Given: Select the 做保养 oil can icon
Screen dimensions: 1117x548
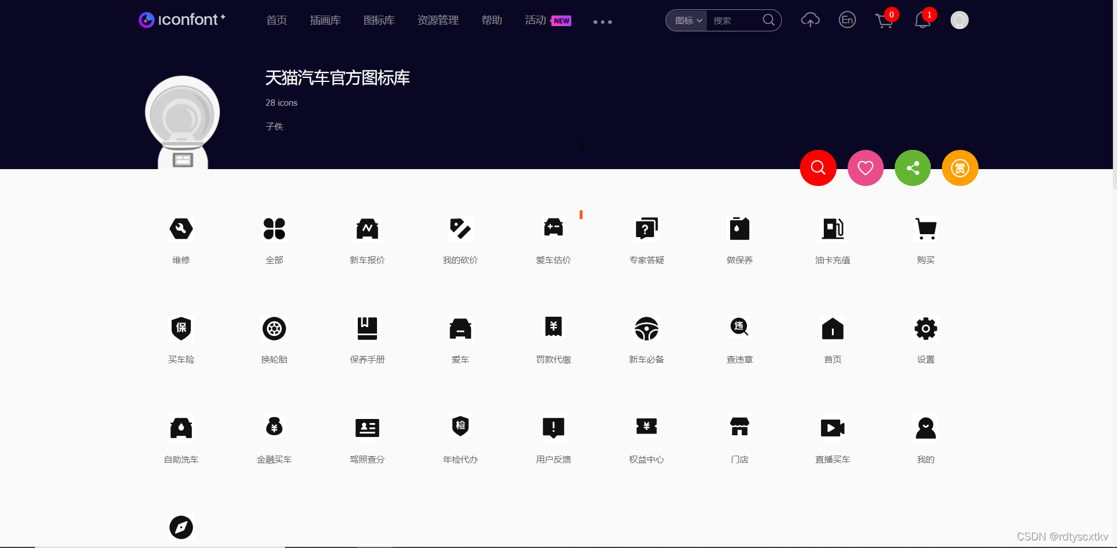Looking at the screenshot, I should 739,228.
